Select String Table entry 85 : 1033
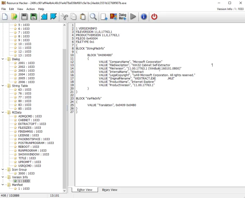The height and width of the screenshot is (198, 245). click(x=25, y=109)
